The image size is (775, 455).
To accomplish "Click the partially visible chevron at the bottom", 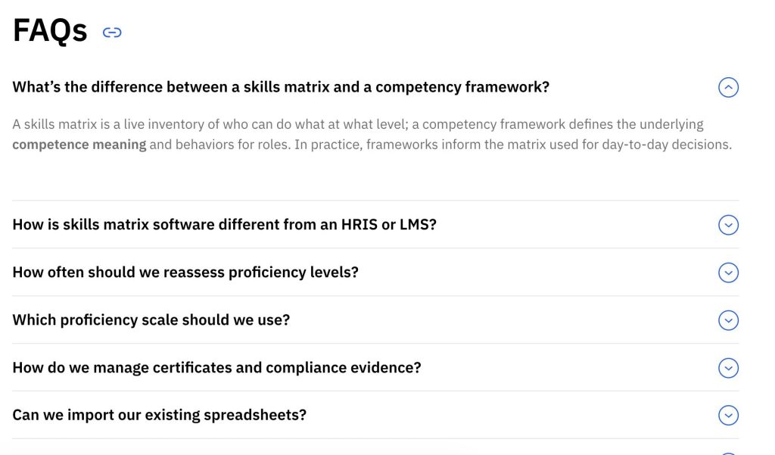I will 728,450.
